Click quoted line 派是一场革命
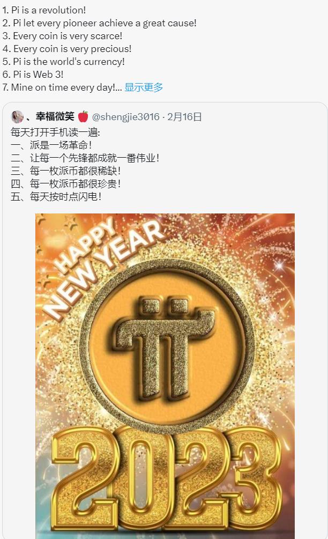The width and height of the screenshot is (328, 539). (x=51, y=145)
